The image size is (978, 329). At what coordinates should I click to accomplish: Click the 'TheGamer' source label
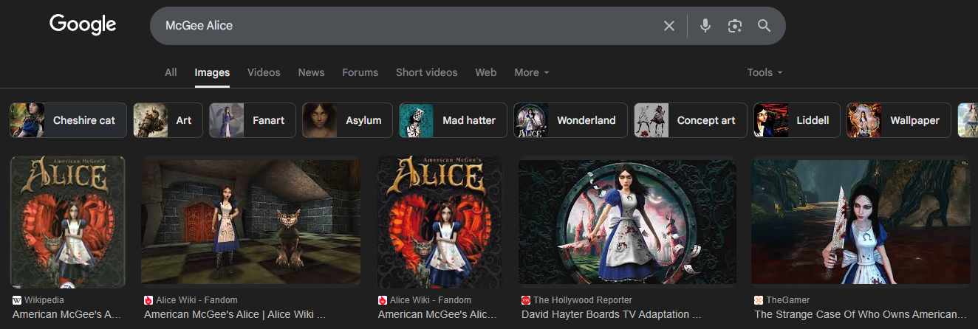pyautogui.click(x=787, y=300)
